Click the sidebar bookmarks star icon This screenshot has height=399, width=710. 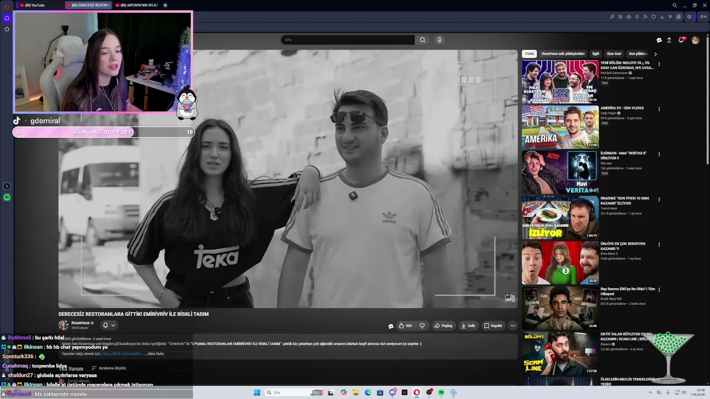click(x=7, y=29)
